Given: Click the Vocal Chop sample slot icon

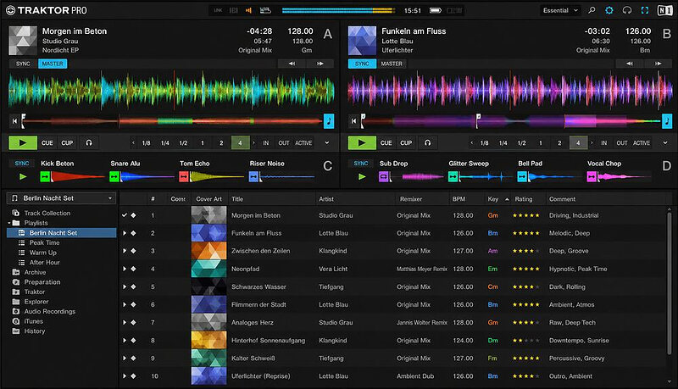Looking at the screenshot, I should coord(592,176).
